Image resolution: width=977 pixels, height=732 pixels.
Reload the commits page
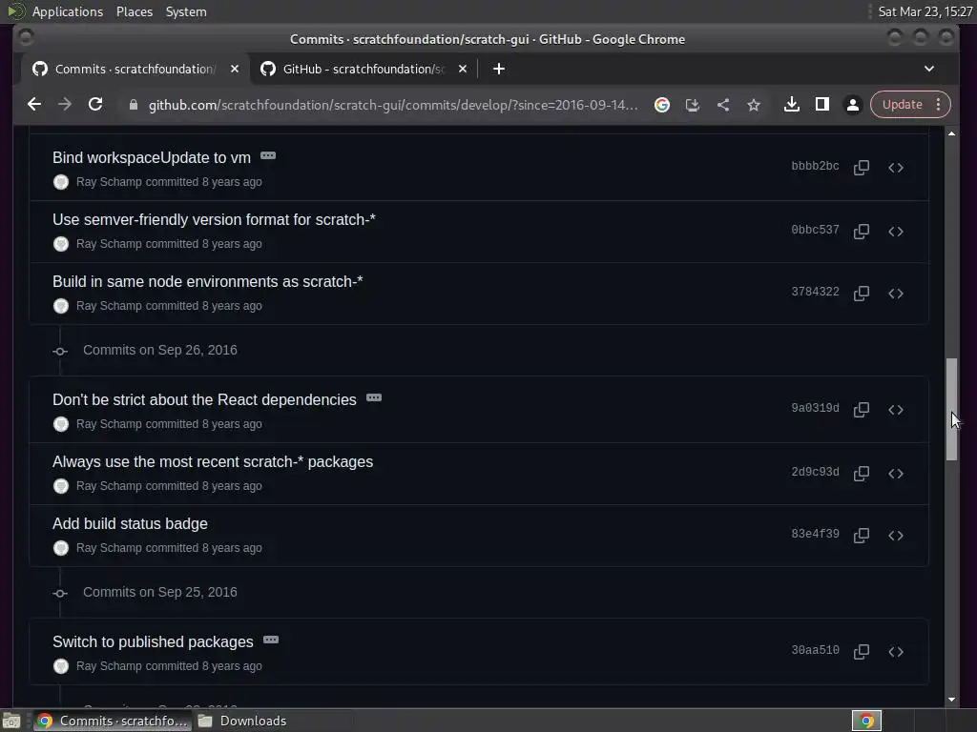pos(95,105)
